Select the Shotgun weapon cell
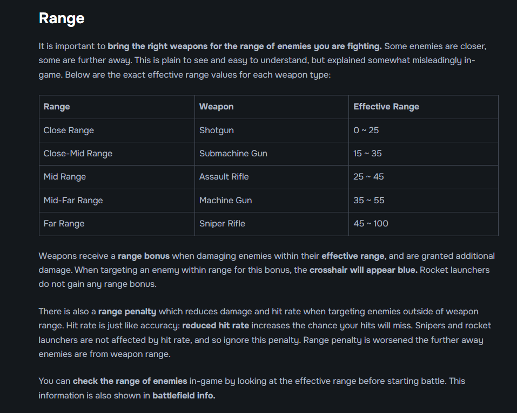The image size is (517, 413). coord(216,130)
